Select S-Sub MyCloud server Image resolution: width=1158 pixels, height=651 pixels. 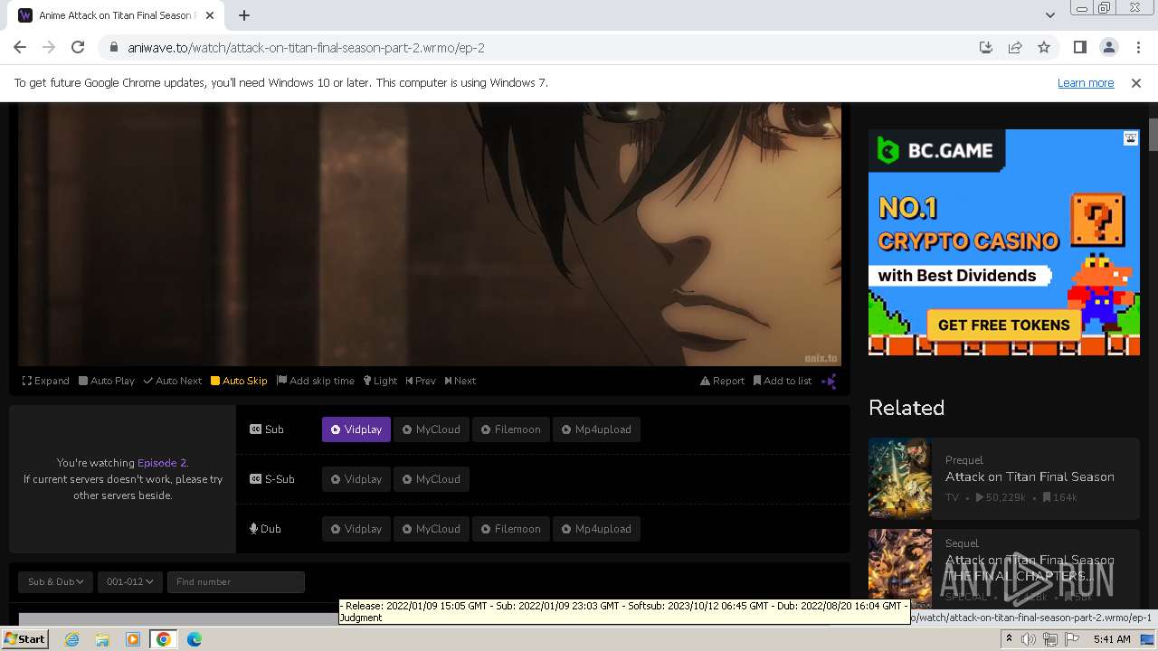432,479
